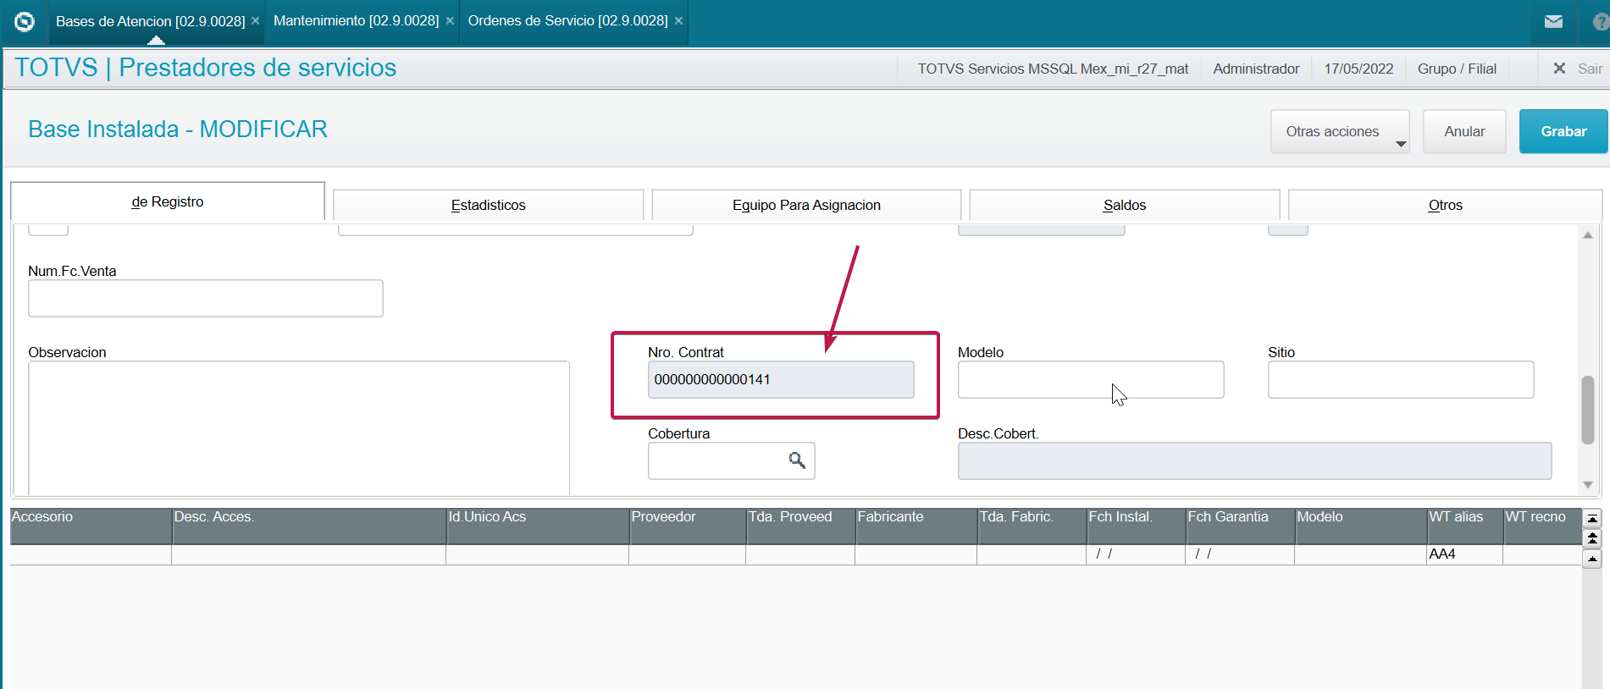Switch to the Estadisticos tab
The image size is (1610, 689).
pos(488,205)
